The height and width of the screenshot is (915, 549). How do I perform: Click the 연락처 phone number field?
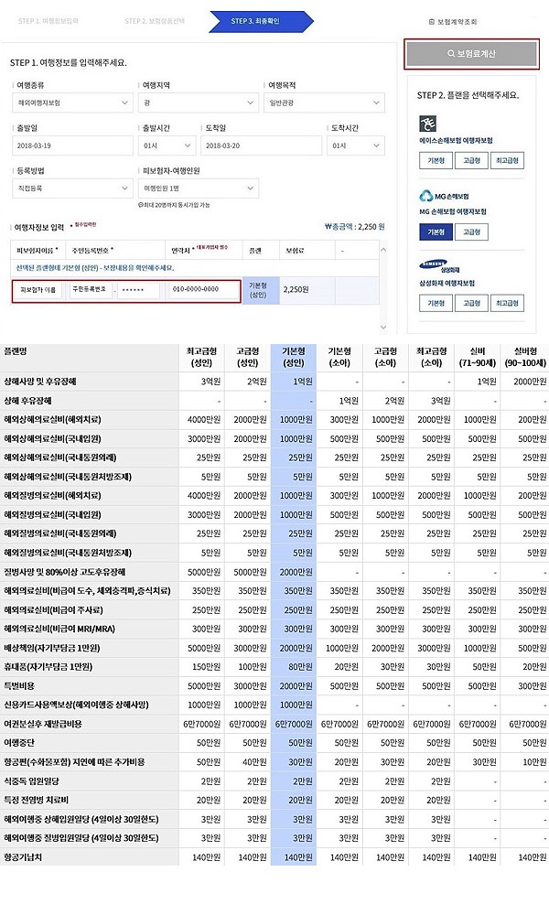coord(202,289)
